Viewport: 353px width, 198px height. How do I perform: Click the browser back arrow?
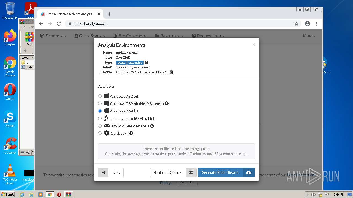[41, 24]
